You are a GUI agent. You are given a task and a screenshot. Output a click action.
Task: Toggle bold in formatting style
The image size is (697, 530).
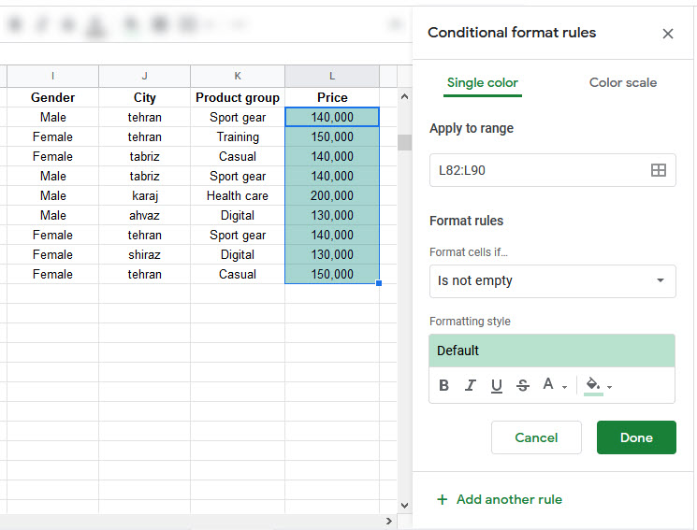tap(443, 385)
